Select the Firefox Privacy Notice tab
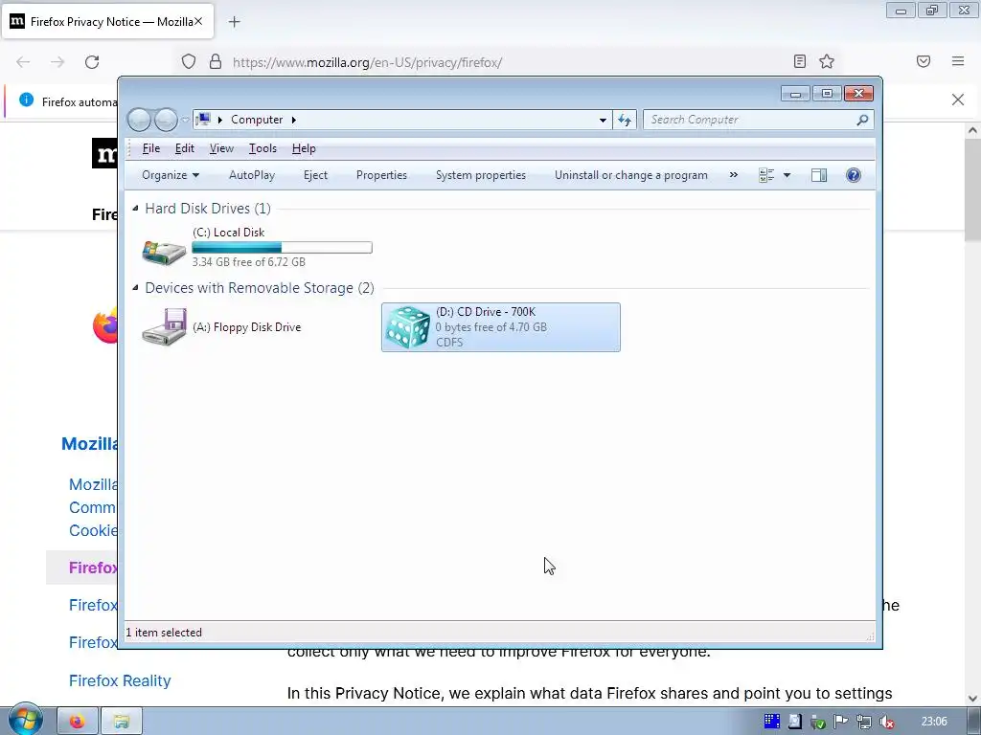This screenshot has width=981, height=735. [107, 22]
